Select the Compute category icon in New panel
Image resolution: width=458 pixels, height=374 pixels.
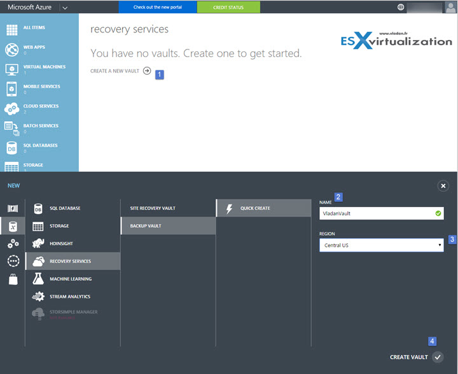pos(13,208)
